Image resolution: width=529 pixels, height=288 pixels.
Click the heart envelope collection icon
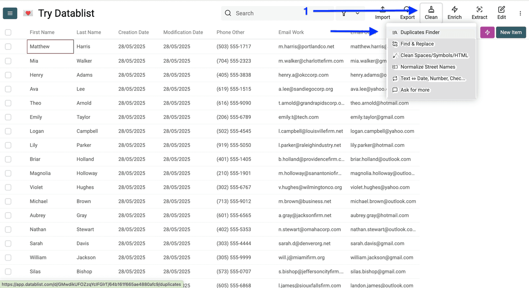[28, 13]
